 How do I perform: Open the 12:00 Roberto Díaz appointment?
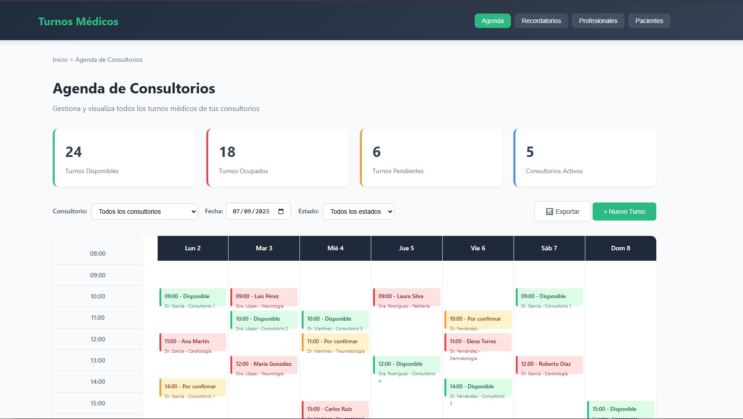tap(550, 365)
